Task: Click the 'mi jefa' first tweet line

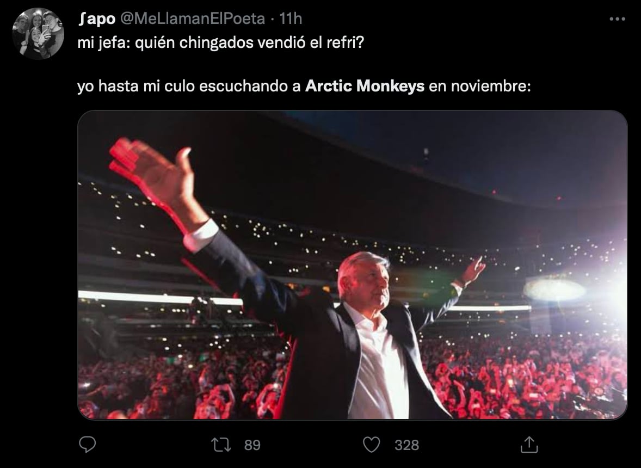Action: [x=220, y=42]
